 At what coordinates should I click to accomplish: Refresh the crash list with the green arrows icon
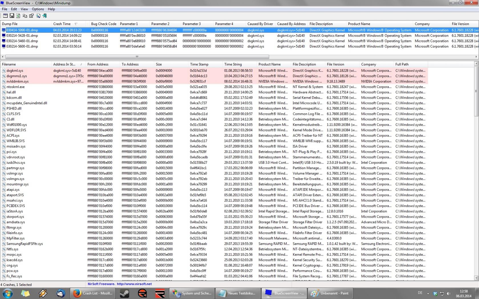[18, 16]
